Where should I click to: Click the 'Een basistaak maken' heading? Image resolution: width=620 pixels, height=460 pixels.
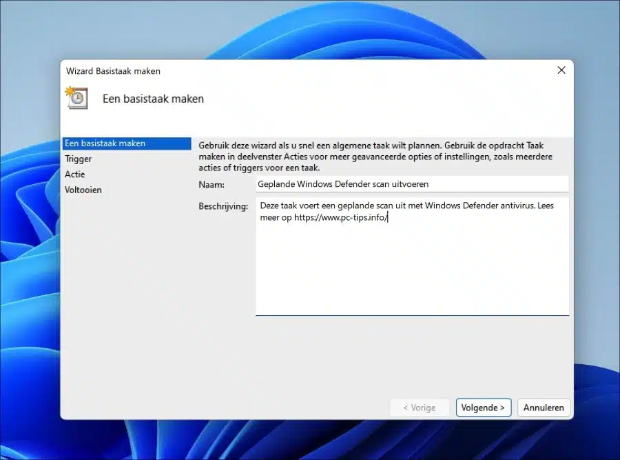coord(153,99)
